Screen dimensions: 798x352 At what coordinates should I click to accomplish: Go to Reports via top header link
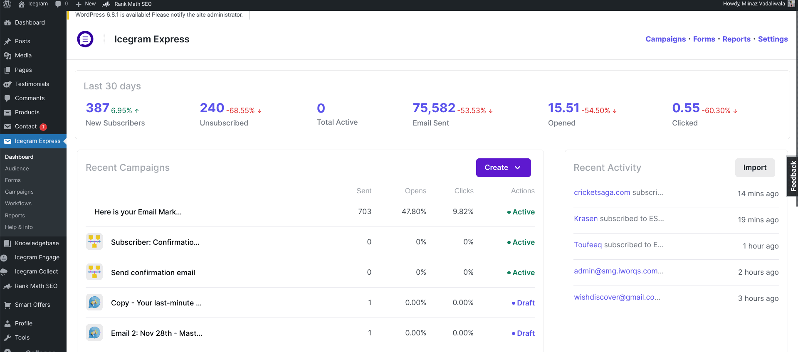click(x=736, y=39)
